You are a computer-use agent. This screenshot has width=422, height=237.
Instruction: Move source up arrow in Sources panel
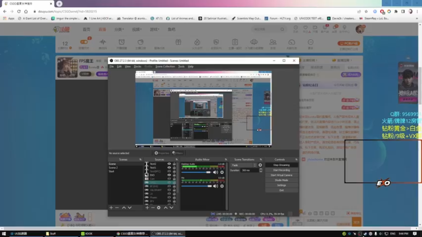166,208
